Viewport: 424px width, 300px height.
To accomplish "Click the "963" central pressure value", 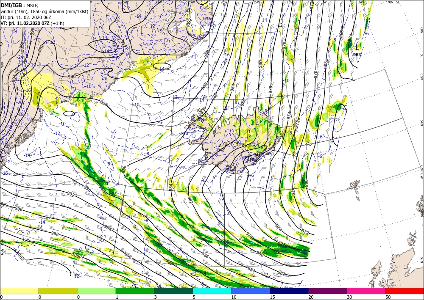I will point(357,55).
